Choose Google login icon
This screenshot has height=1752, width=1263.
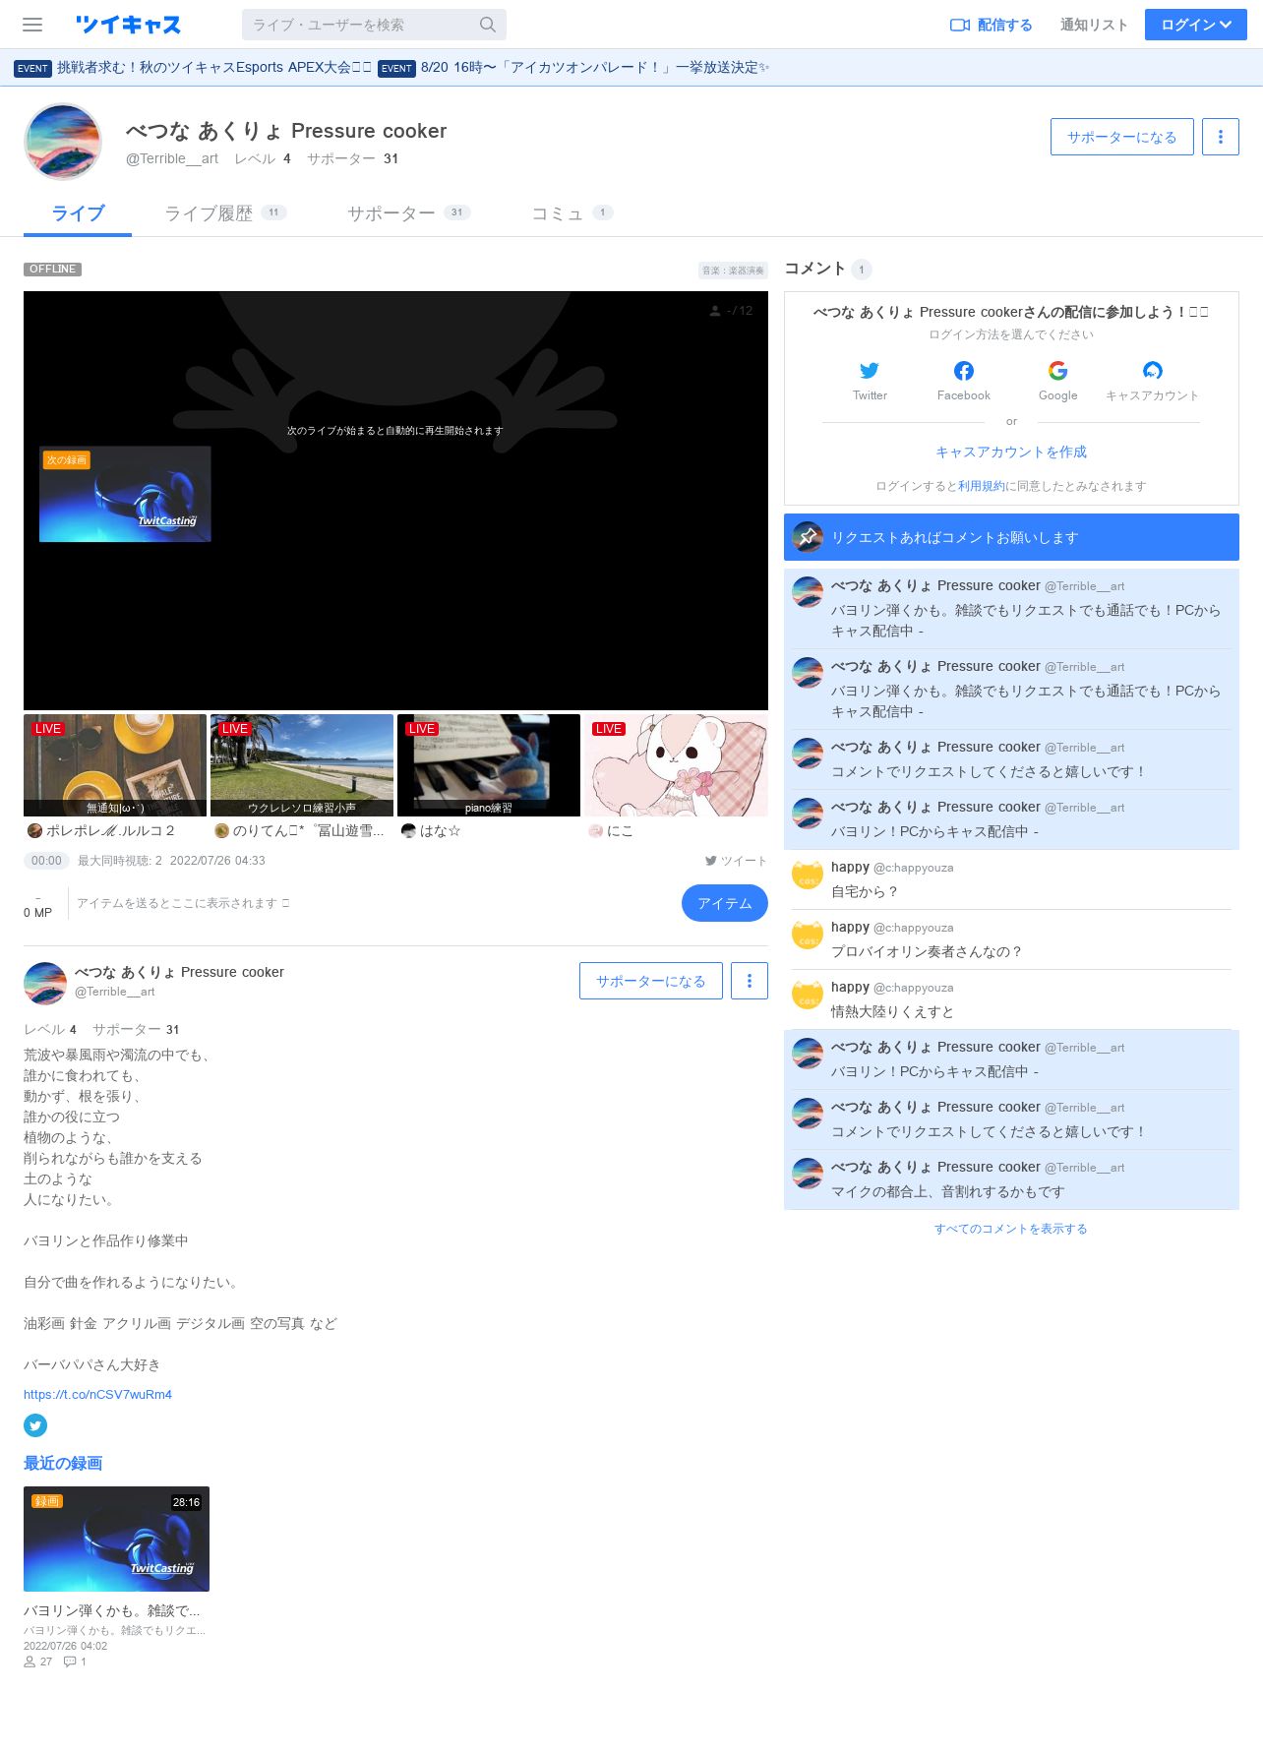[x=1058, y=371]
